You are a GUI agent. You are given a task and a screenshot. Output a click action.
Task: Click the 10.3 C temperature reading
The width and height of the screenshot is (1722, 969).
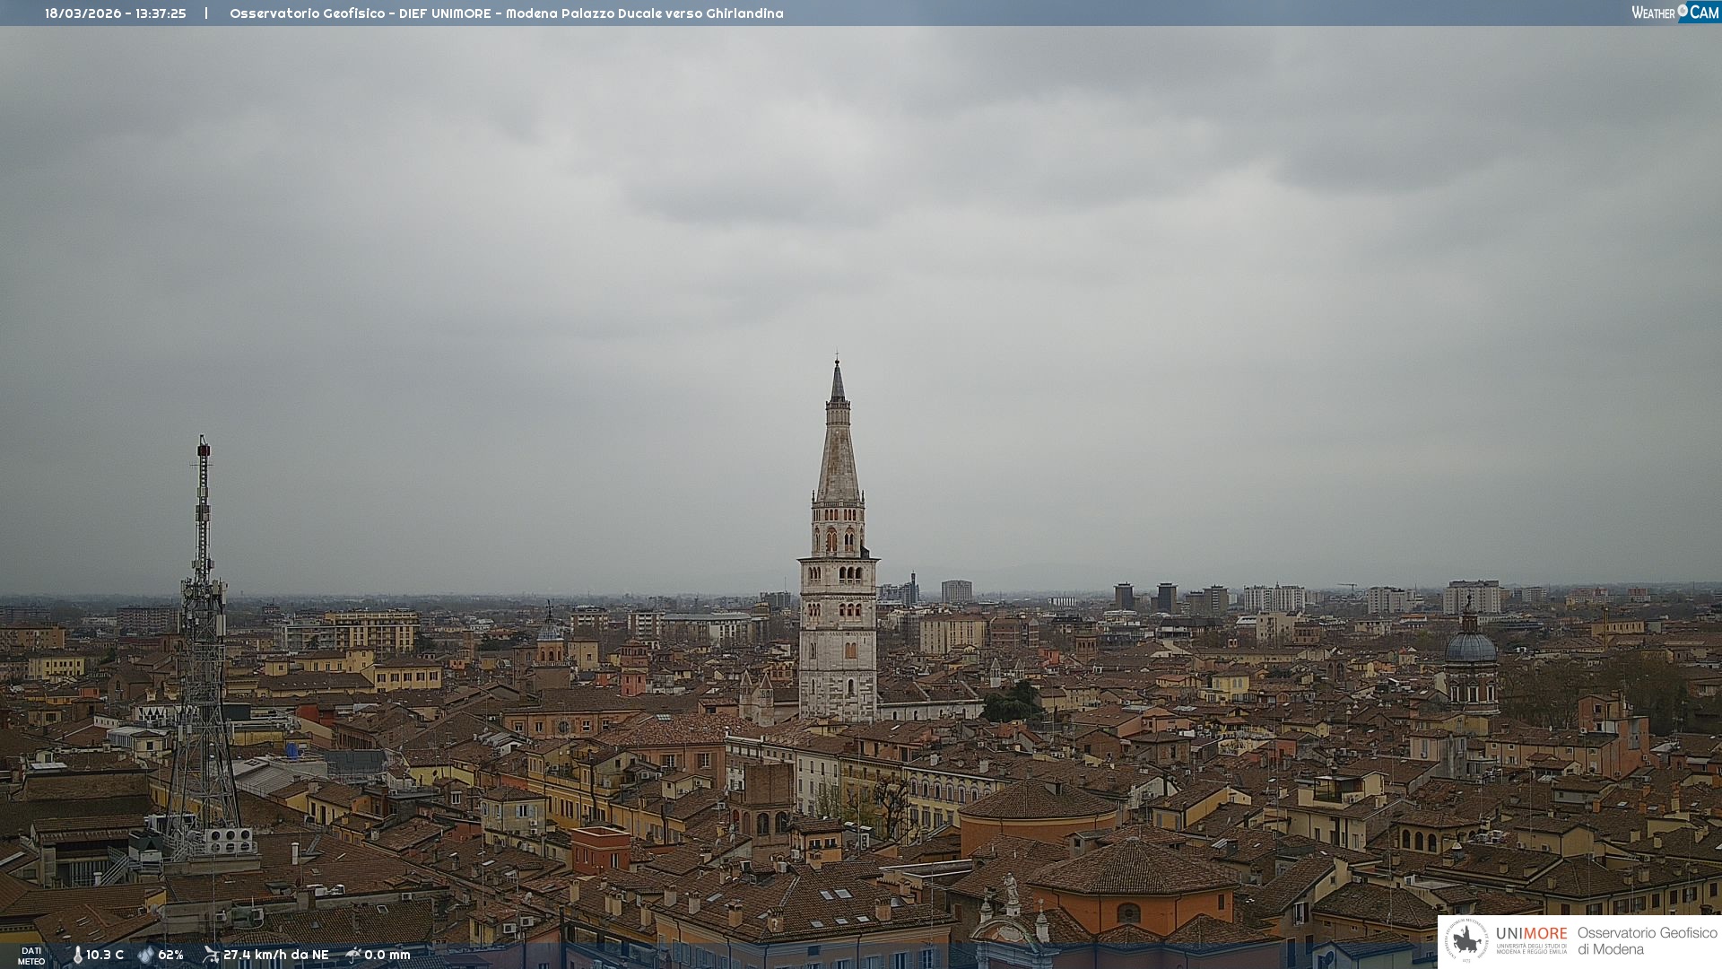[105, 955]
